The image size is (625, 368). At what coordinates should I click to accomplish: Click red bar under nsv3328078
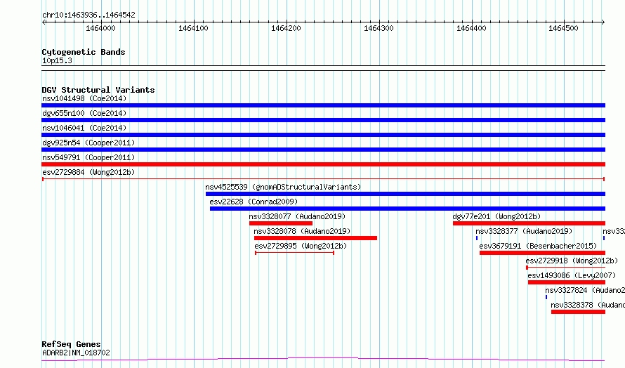pos(316,238)
